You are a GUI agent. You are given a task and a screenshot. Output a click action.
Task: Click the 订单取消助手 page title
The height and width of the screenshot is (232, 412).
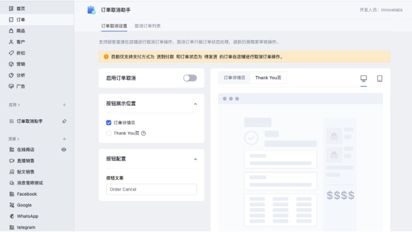[116, 10]
